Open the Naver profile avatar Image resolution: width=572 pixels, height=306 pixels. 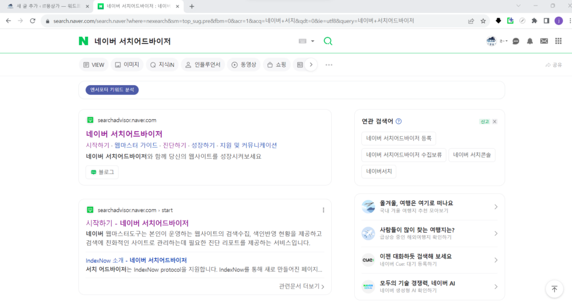pos(492,41)
